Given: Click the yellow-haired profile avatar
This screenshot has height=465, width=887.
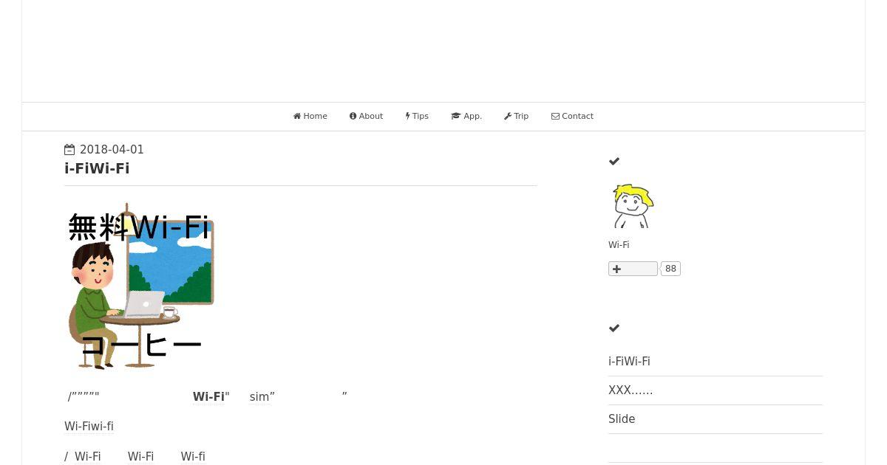Looking at the screenshot, I should pos(633,206).
